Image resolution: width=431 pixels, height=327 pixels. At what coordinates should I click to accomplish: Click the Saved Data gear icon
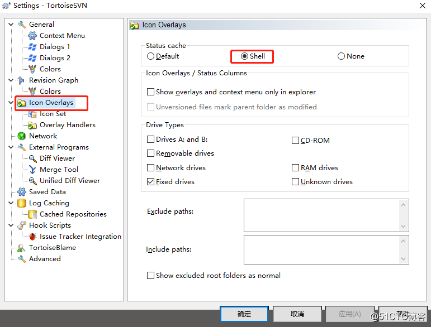point(22,192)
